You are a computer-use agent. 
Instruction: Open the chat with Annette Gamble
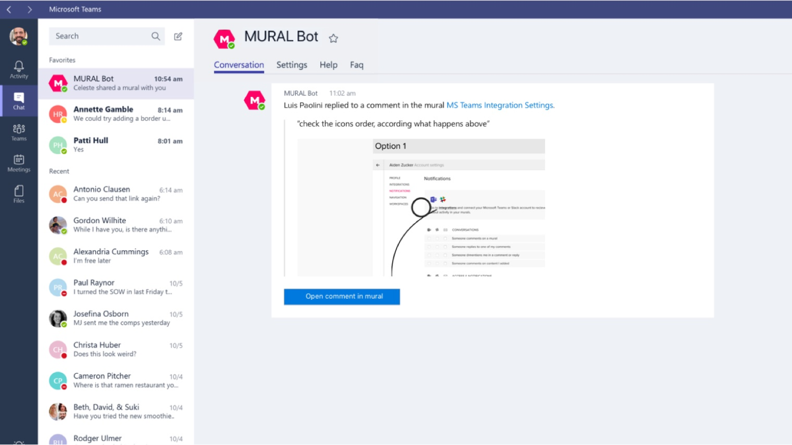pyautogui.click(x=116, y=114)
